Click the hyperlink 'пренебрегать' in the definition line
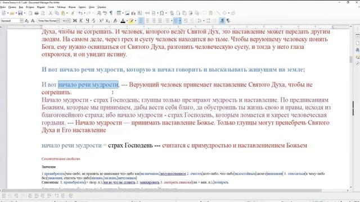Image resolution: width=360 pixels, height=202 pixels. pos(55,174)
